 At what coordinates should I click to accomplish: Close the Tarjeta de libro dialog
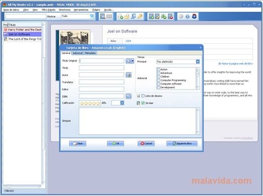coord(200,48)
